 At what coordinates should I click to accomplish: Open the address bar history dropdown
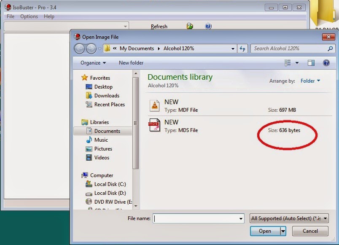(x=233, y=48)
